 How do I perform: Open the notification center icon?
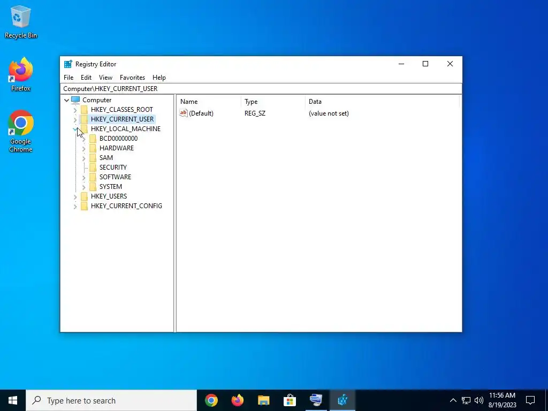point(530,400)
